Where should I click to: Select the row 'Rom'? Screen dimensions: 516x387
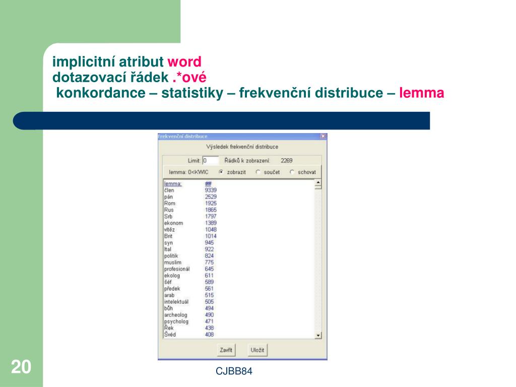(190, 204)
